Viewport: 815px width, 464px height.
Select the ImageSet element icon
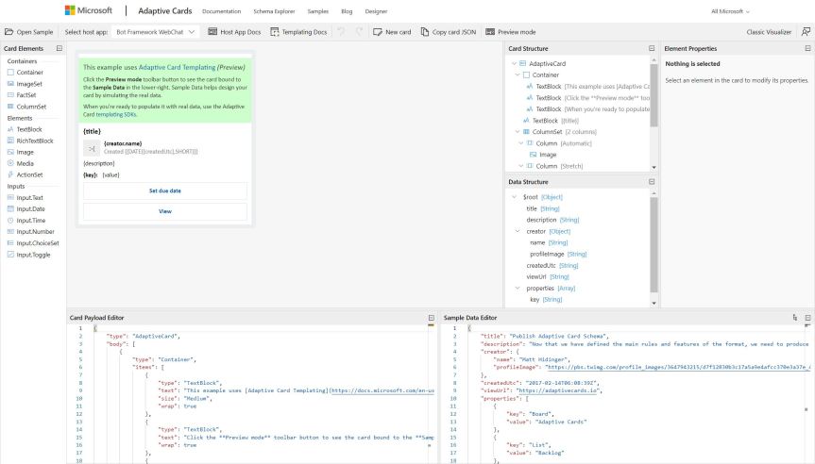pos(9,83)
